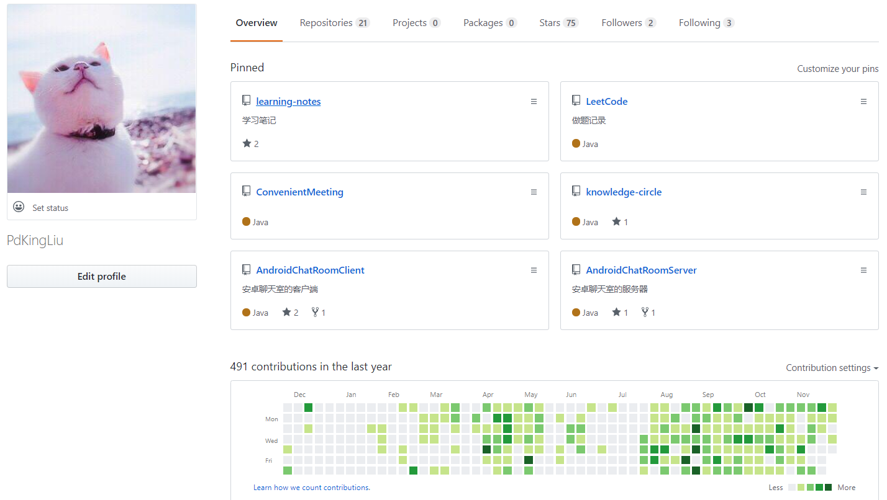
Task: Click the star icon on AndroidChatRoomClient card
Action: (x=286, y=312)
